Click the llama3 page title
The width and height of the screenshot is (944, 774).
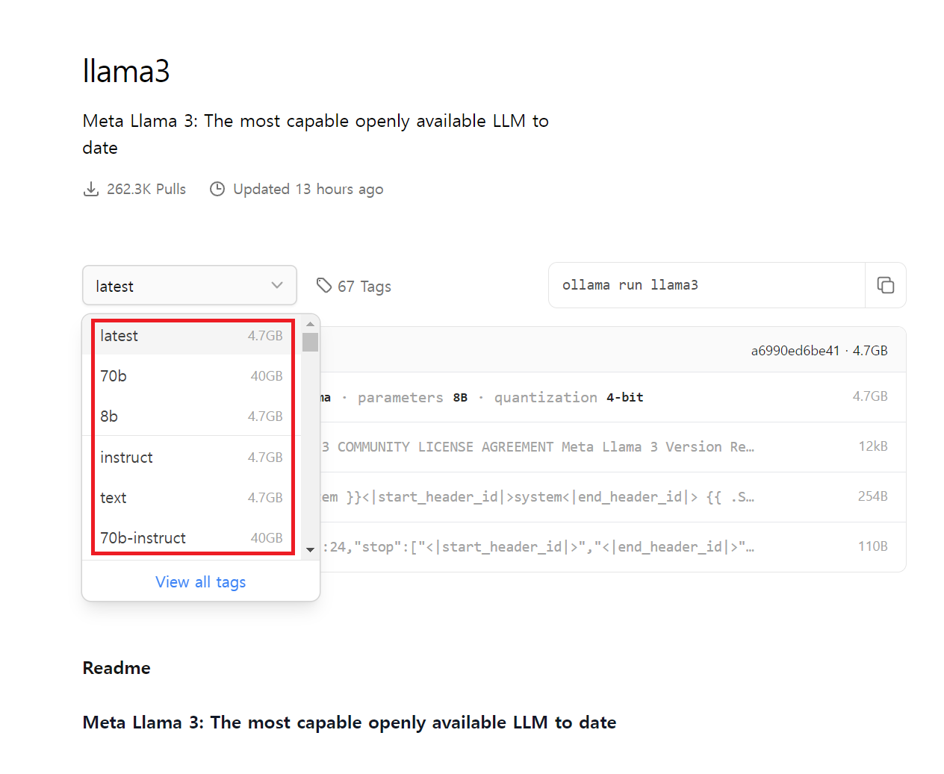(126, 72)
